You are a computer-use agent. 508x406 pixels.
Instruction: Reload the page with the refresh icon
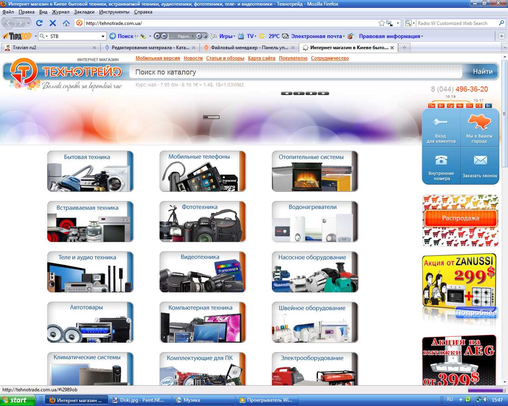[x=39, y=23]
